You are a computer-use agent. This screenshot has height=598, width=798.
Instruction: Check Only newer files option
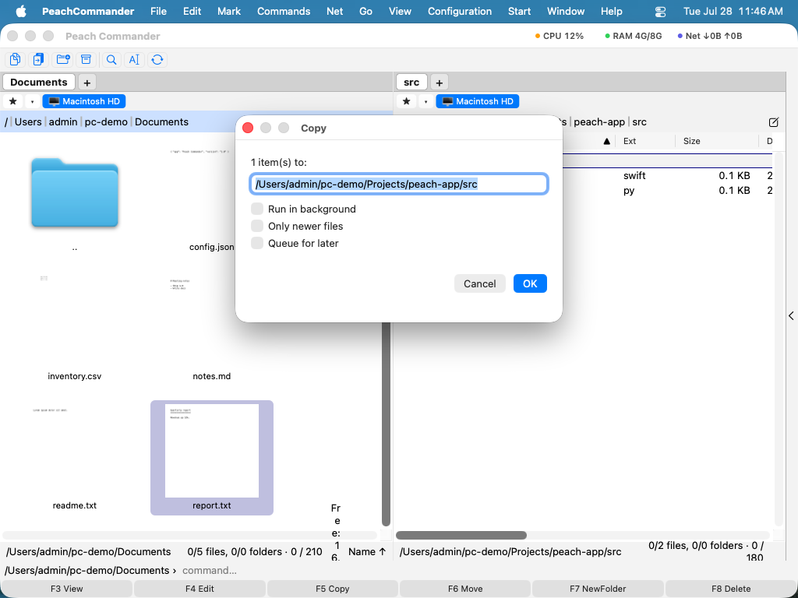click(x=257, y=227)
